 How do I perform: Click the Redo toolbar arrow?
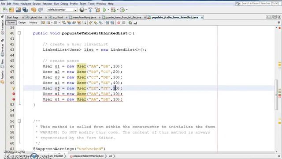pyautogui.click(x=41, y=10)
